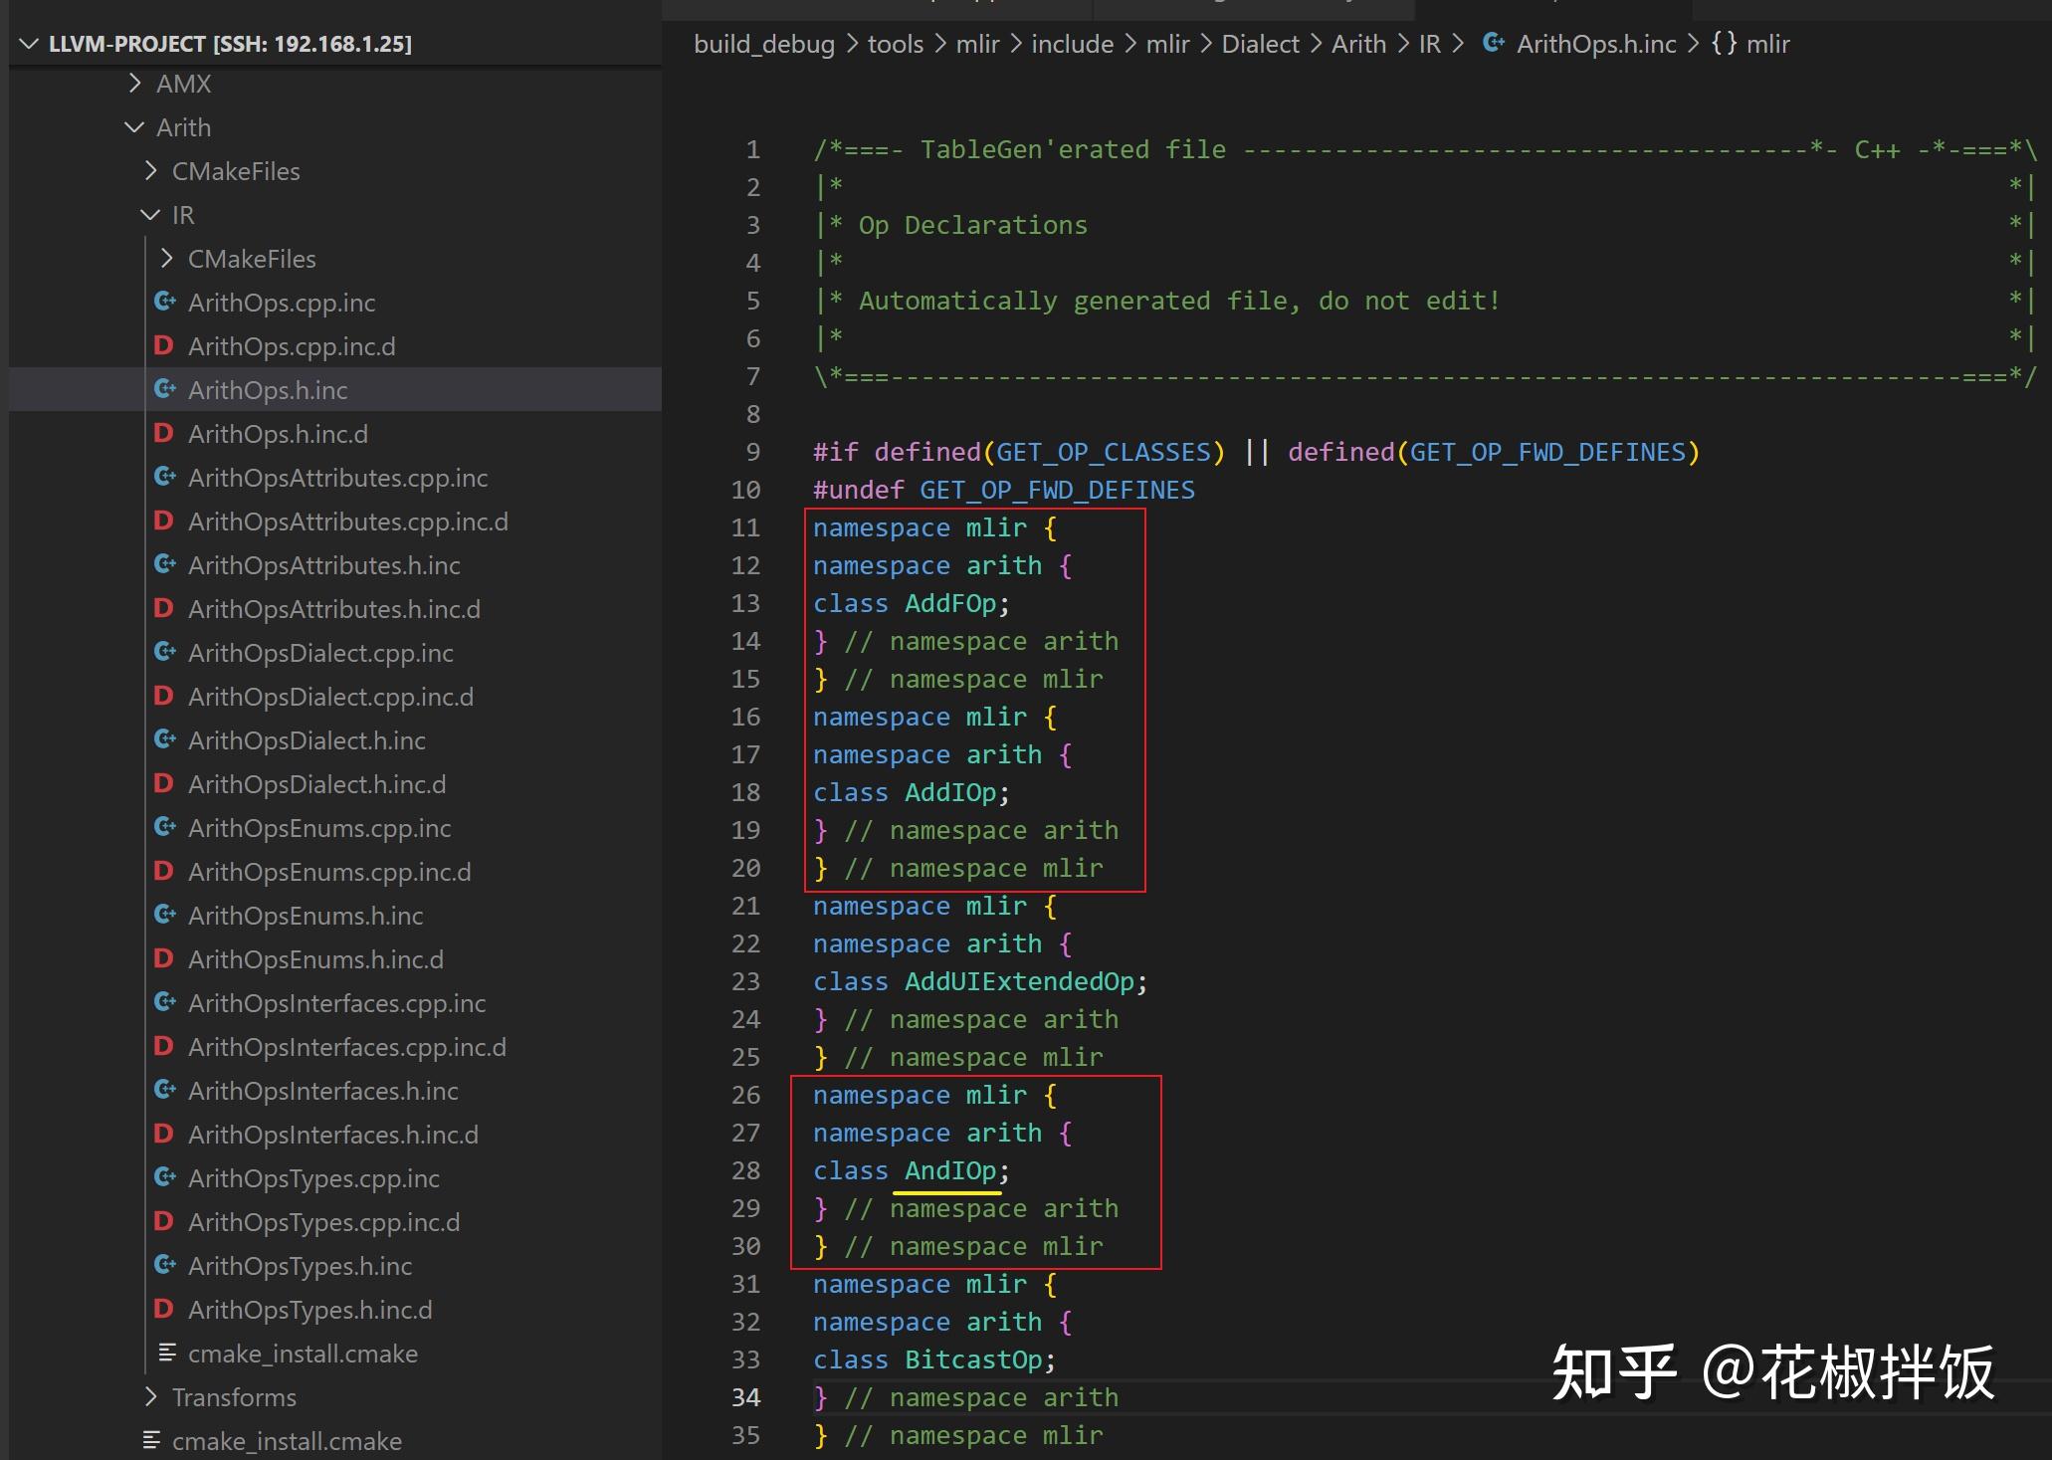Open ArithOpsDialect.h.inc file
This screenshot has height=1460, width=2052.
307,740
